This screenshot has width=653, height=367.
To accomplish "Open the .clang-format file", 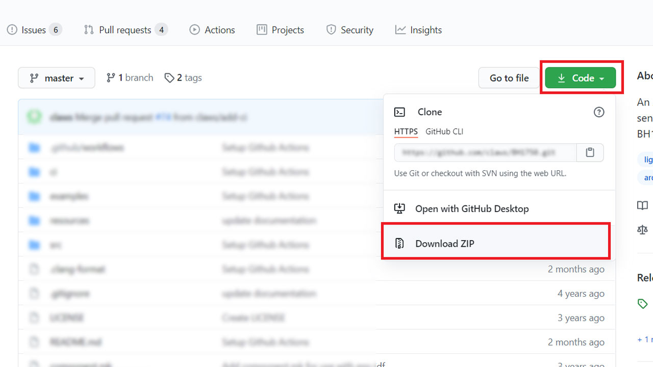I will 78,269.
